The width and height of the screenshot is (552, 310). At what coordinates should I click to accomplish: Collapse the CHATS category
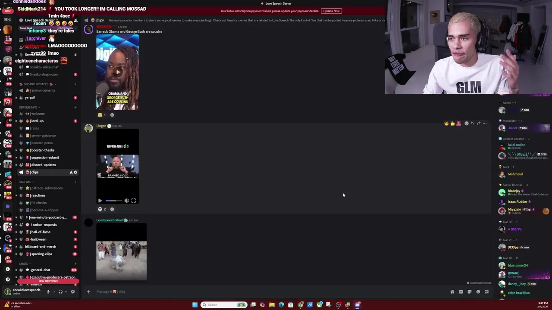point(24,263)
